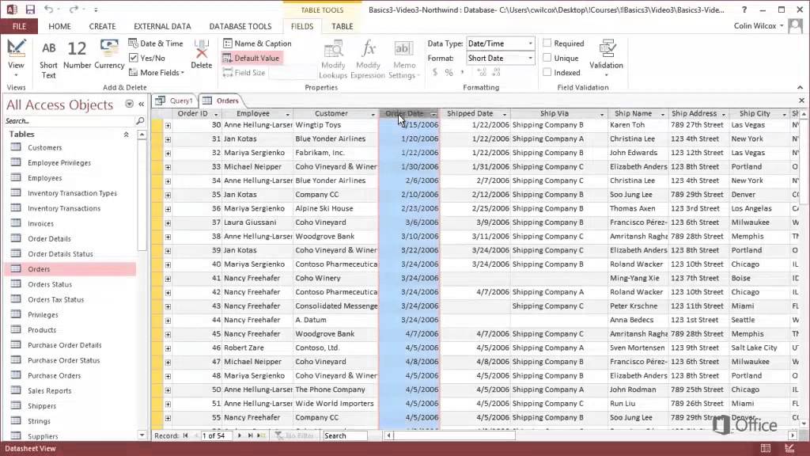Apply currency format symbol
This screenshot has width=810, height=456.
435,72
